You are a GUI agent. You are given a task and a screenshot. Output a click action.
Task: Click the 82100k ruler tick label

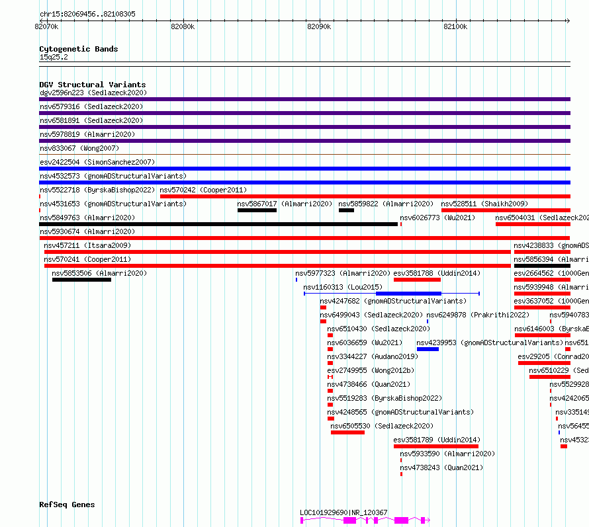(455, 26)
